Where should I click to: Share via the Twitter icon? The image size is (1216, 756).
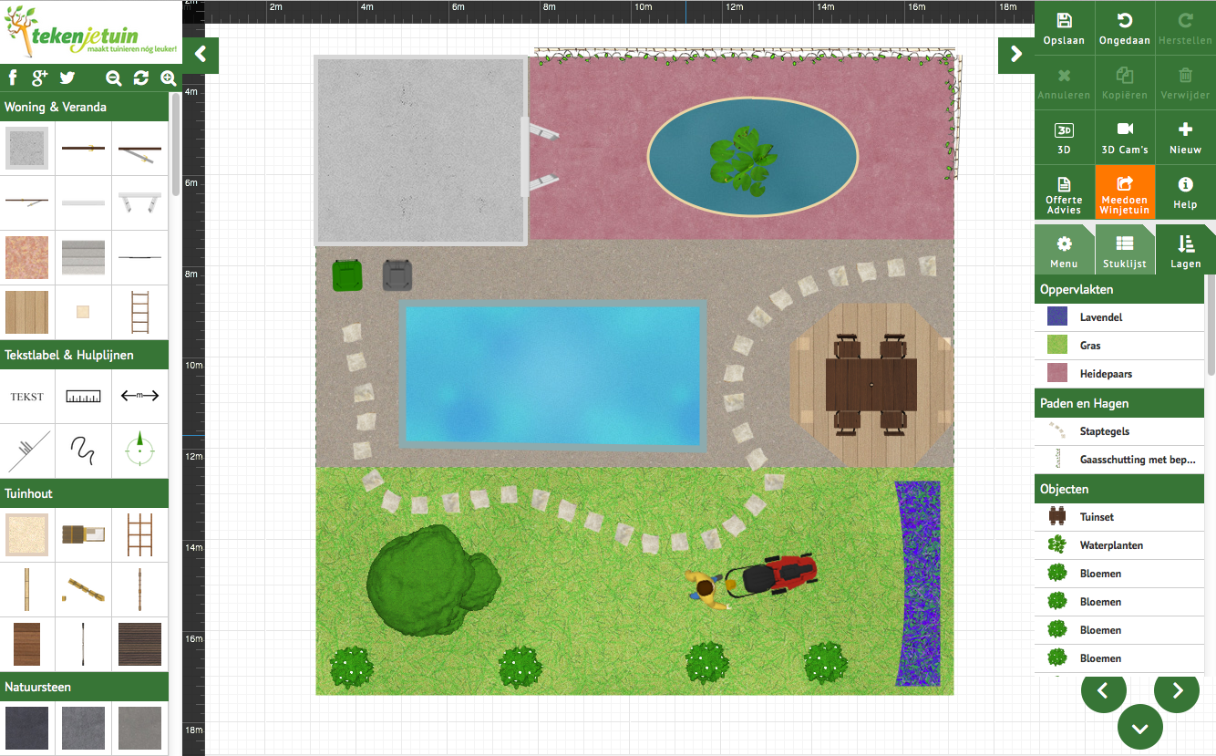pos(67,78)
